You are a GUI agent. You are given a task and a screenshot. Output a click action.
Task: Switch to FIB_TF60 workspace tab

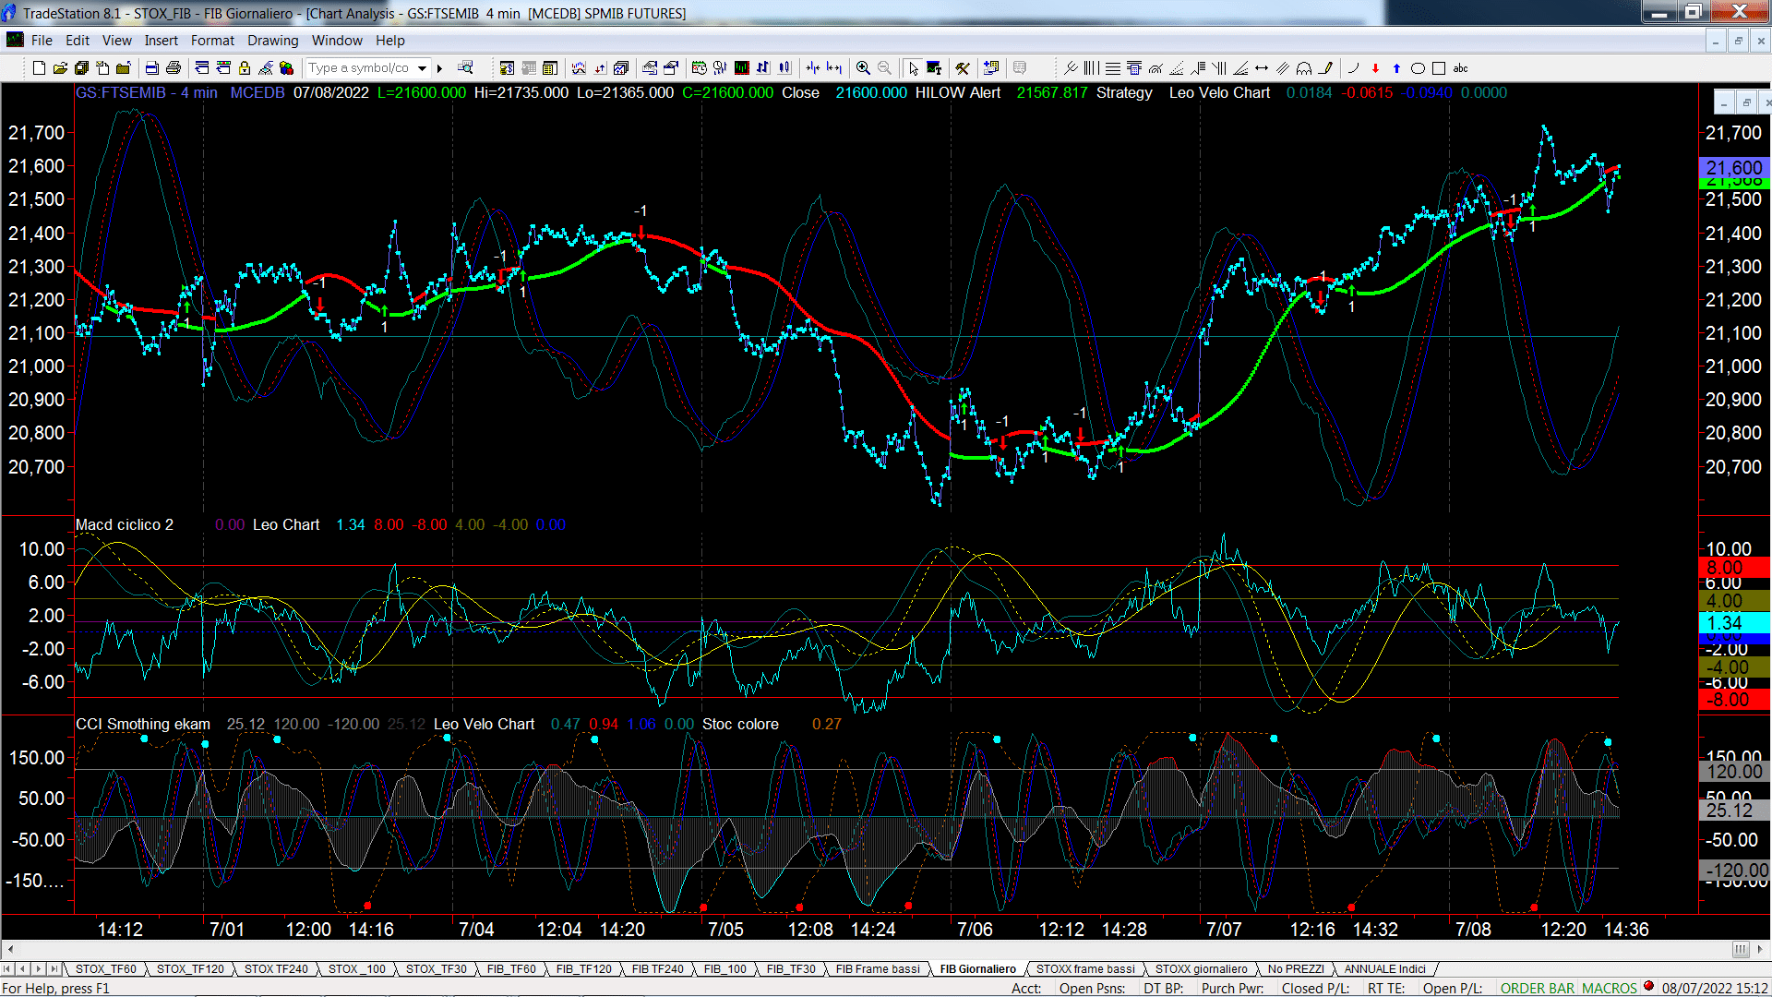pos(511,968)
